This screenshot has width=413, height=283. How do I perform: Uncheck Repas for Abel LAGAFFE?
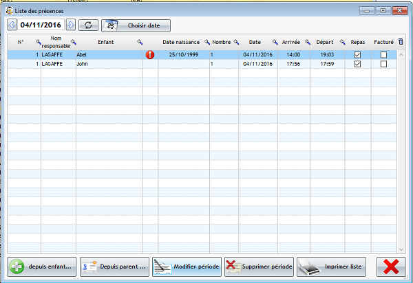pos(357,54)
